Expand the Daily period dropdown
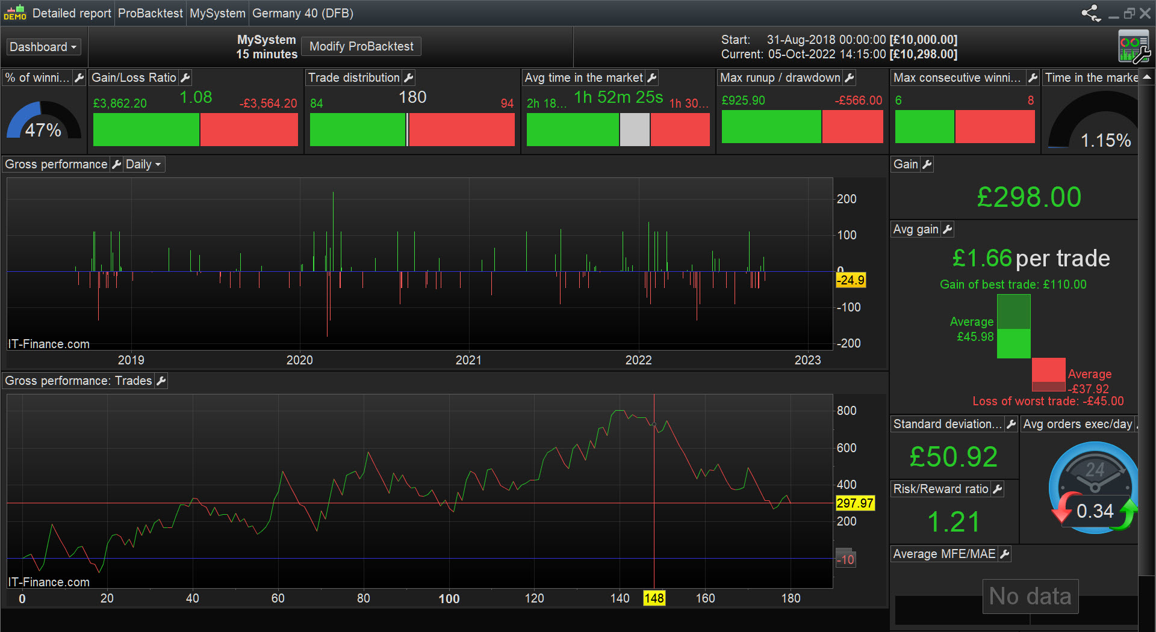Screen dimensions: 1156x632 click(143, 164)
